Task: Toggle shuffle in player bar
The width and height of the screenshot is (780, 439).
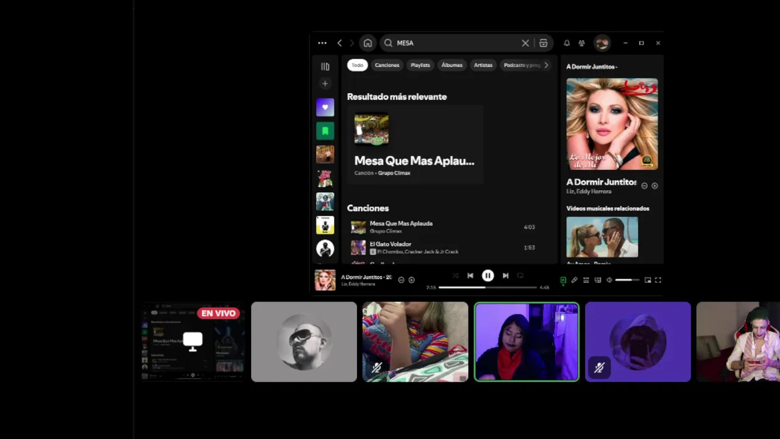Action: tap(455, 276)
